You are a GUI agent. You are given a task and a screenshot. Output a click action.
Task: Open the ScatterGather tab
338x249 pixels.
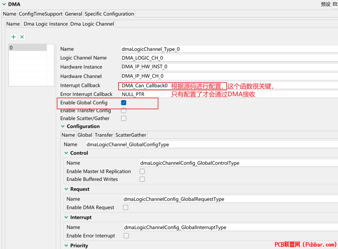pos(131,135)
